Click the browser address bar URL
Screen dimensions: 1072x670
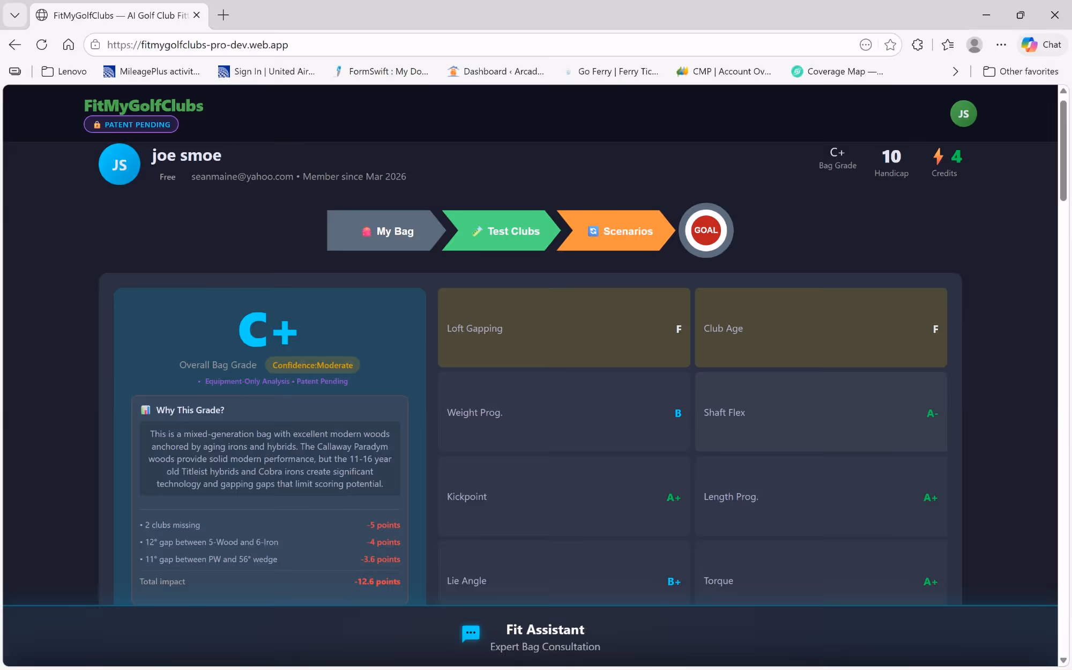(197, 45)
